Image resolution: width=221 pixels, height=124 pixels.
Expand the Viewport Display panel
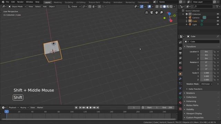tap(194, 113)
